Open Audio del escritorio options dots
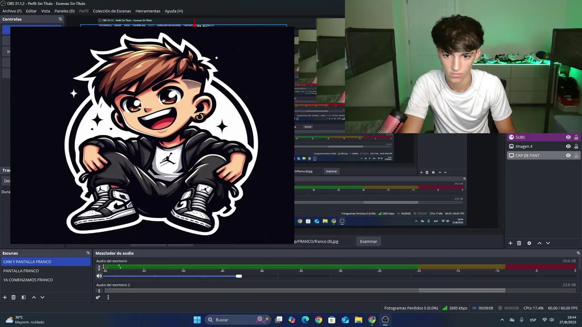Image resolution: width=582 pixels, height=327 pixels. click(x=99, y=268)
